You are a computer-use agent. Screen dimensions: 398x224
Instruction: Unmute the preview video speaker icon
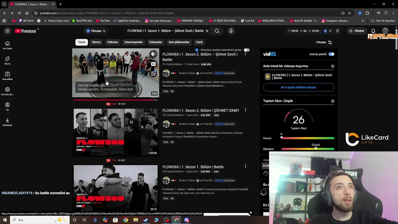pyautogui.click(x=153, y=54)
